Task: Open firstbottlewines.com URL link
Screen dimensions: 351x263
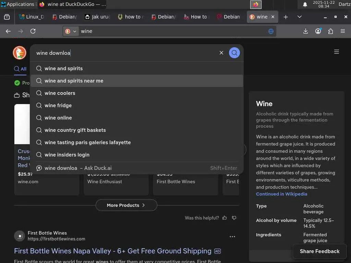Action: coord(57,239)
